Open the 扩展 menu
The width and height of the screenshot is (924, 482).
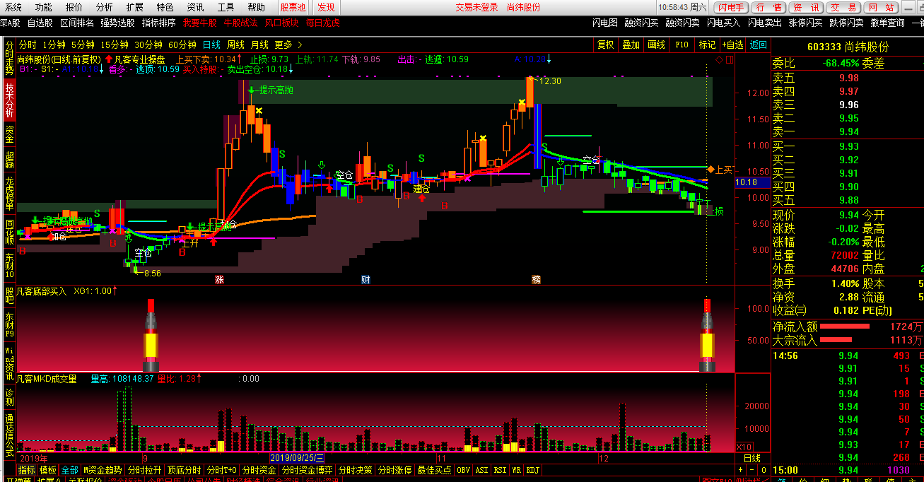coord(134,7)
